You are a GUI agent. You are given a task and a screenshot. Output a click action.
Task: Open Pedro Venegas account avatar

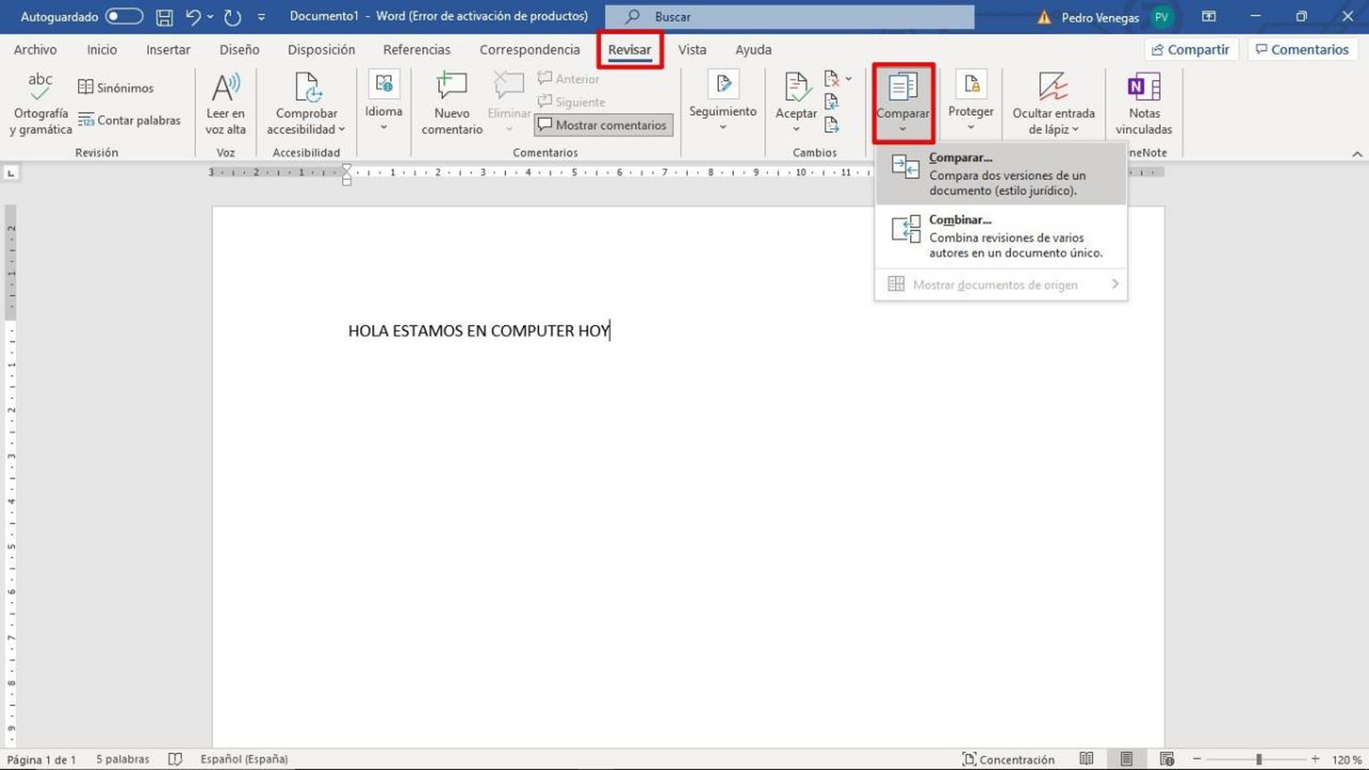pyautogui.click(x=1161, y=17)
